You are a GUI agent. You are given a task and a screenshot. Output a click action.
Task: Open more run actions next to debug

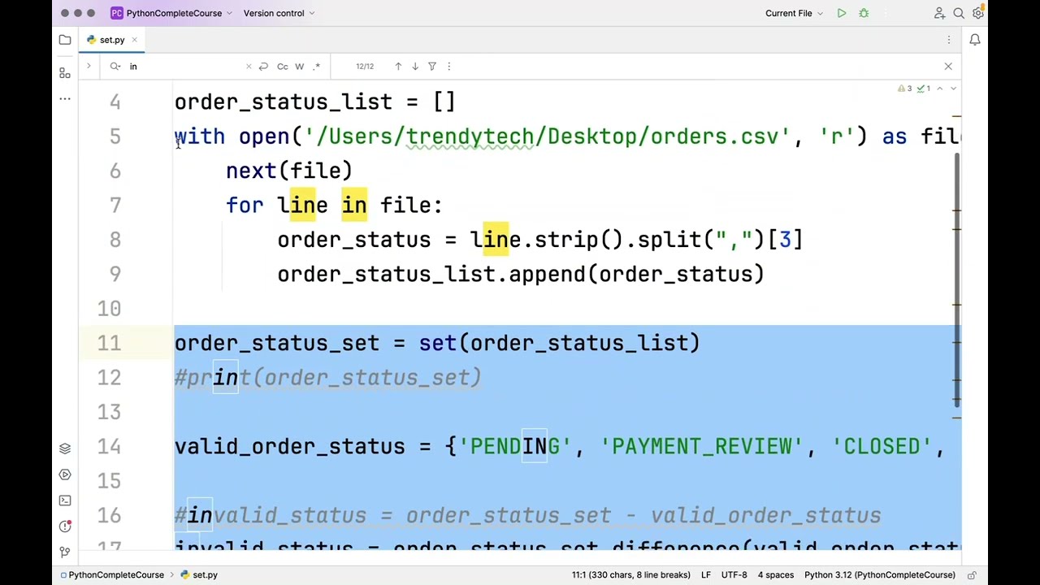(x=885, y=13)
